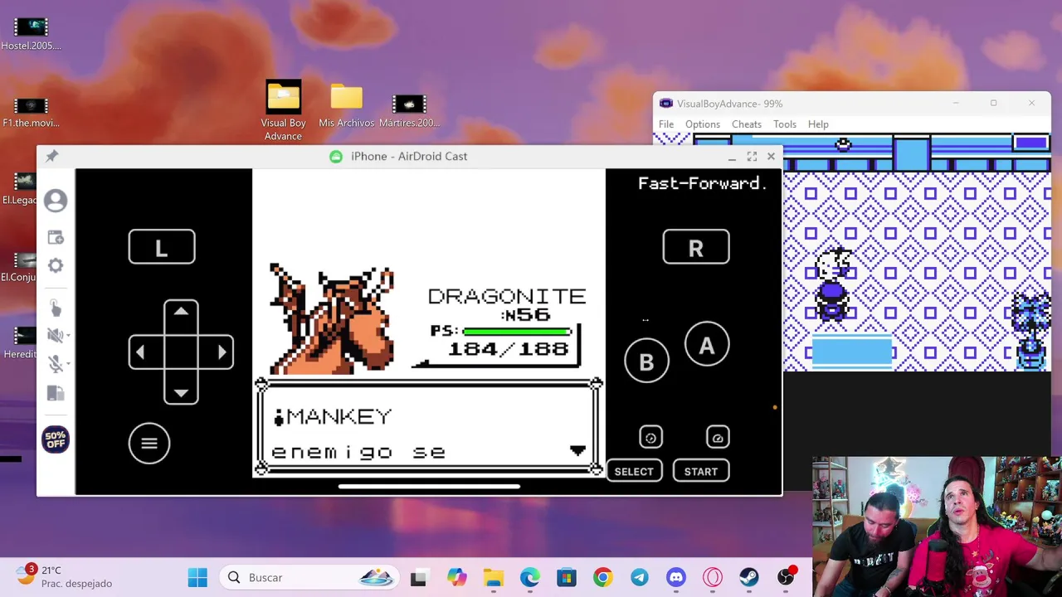This screenshot has height=597, width=1062.
Task: Open Telegram from the taskbar
Action: pyautogui.click(x=640, y=577)
